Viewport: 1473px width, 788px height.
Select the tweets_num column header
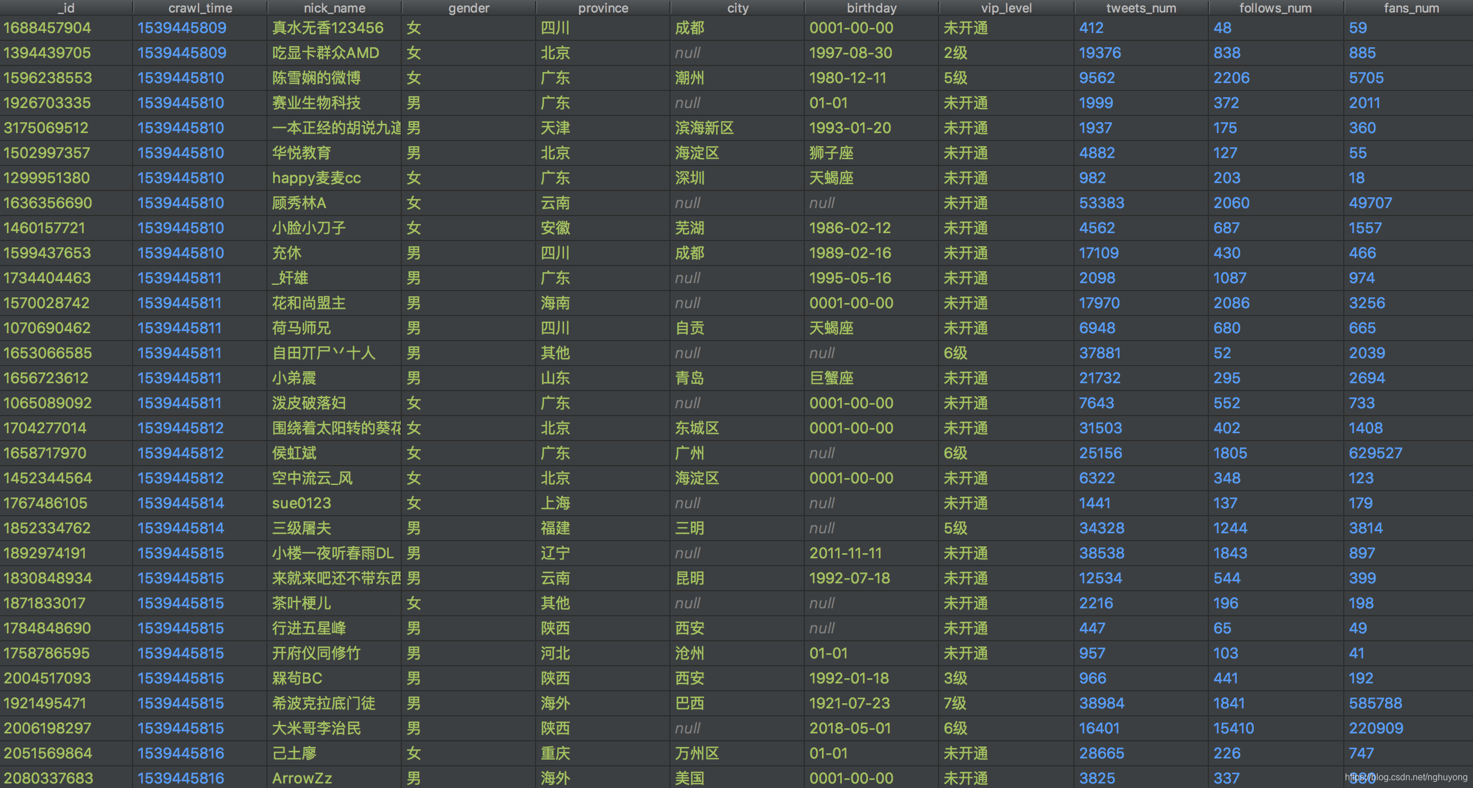1141,7
